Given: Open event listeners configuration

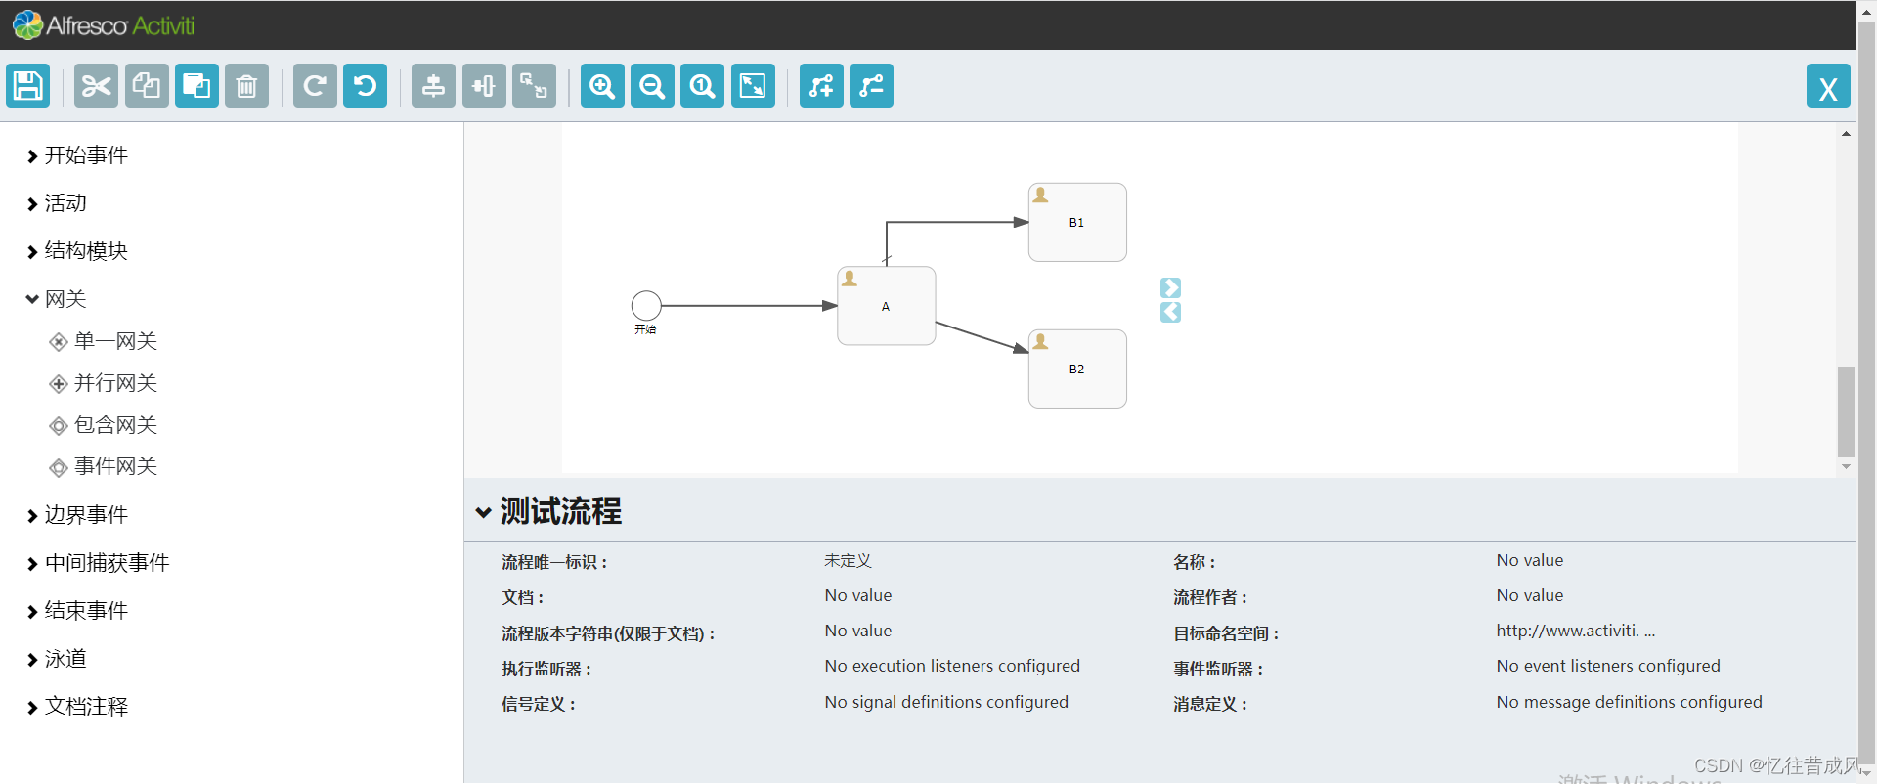Looking at the screenshot, I should [1608, 667].
